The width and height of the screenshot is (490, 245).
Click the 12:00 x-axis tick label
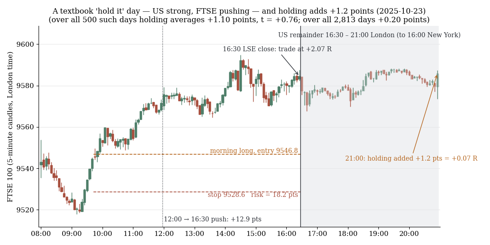pos(164,234)
